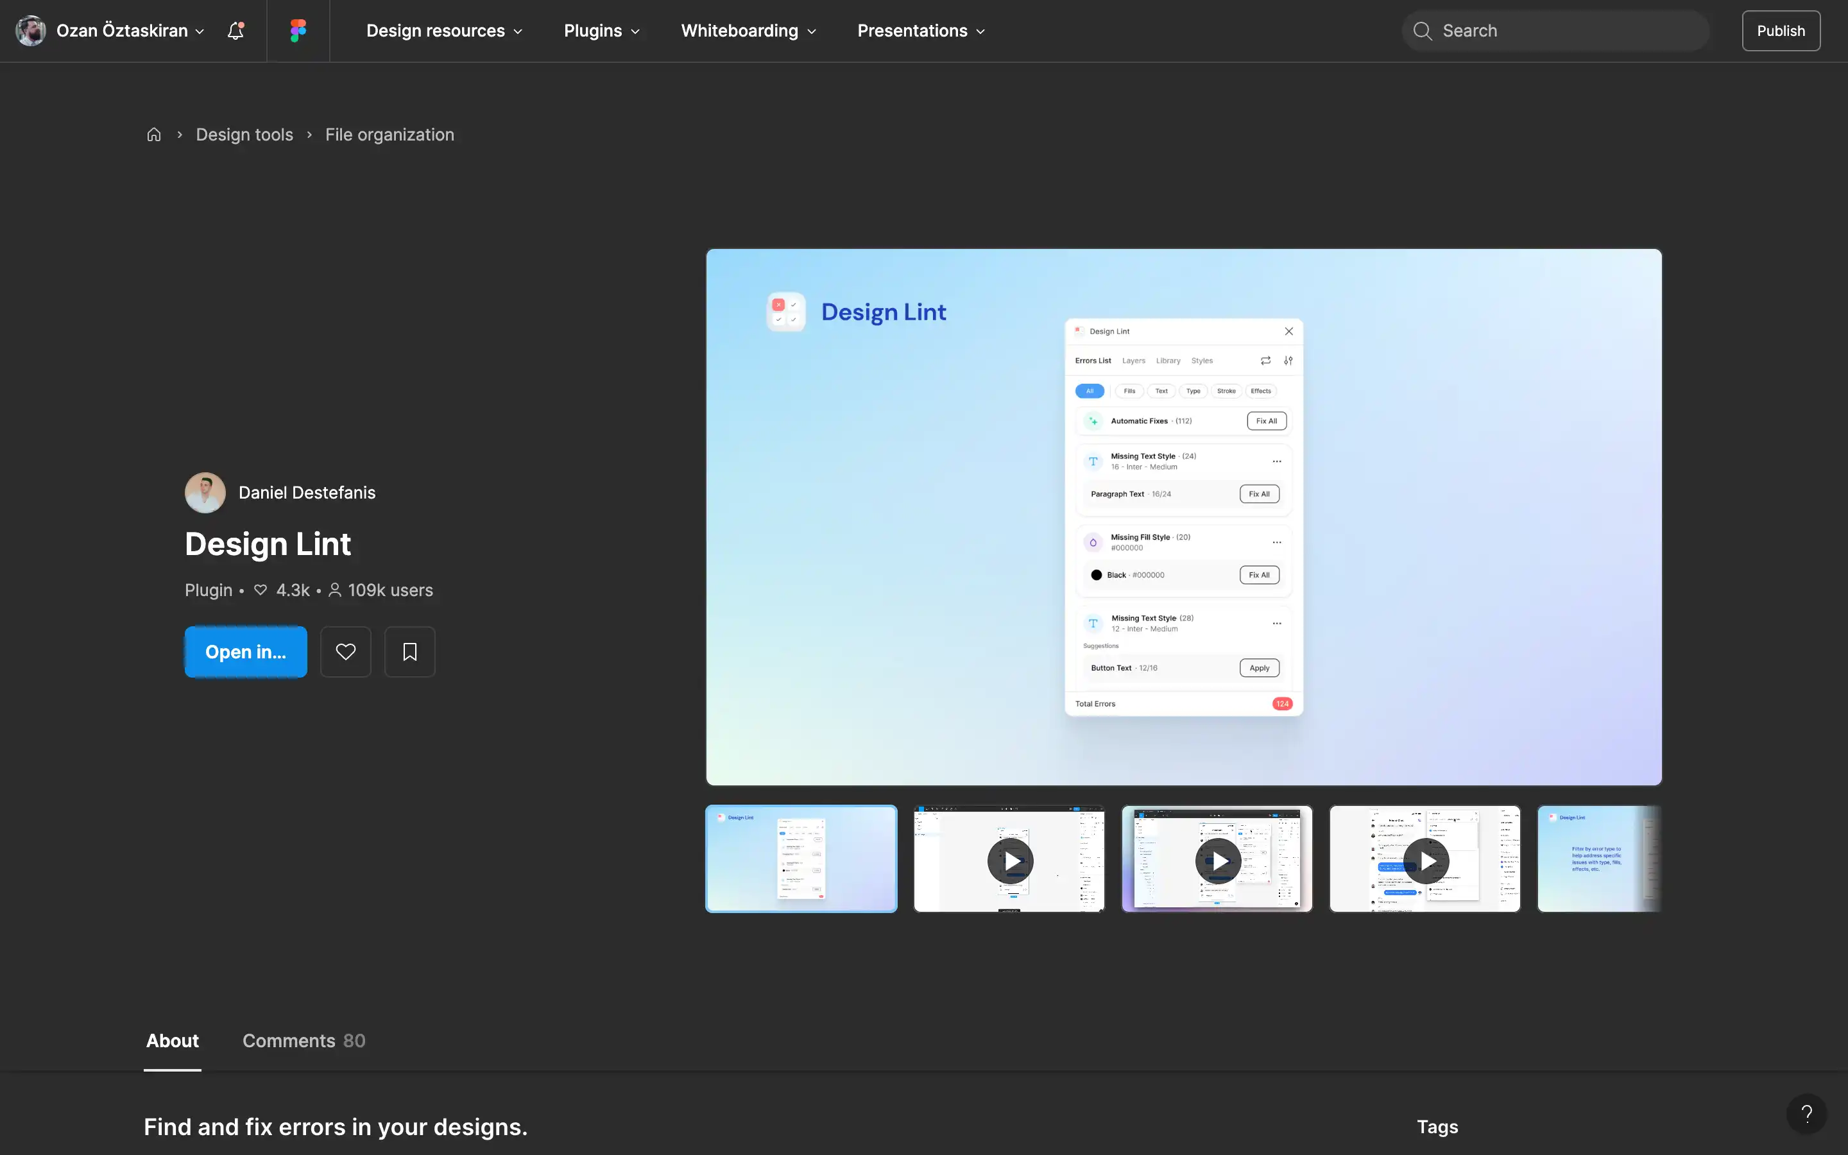This screenshot has height=1155, width=1848.
Task: Select the last Design Lint filter thumbnail
Action: click(x=1599, y=859)
